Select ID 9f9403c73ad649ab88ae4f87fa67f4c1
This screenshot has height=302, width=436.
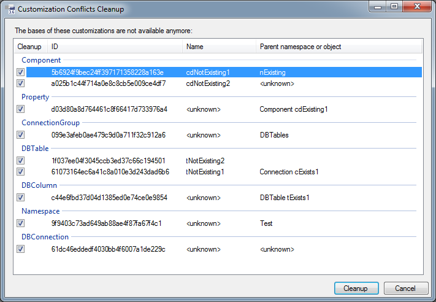tap(107, 223)
